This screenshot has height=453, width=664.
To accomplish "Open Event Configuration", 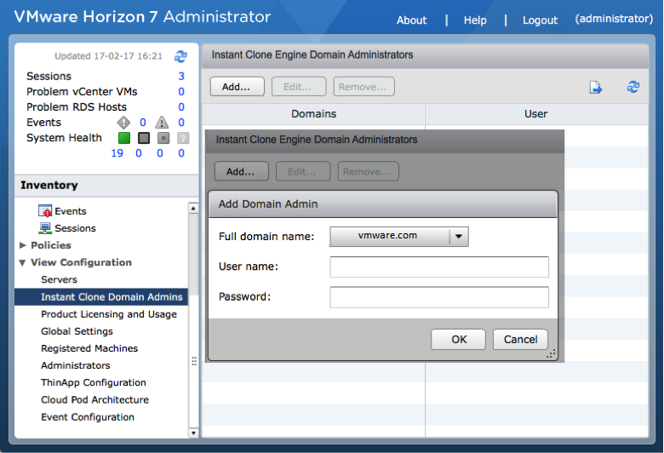I will (88, 417).
